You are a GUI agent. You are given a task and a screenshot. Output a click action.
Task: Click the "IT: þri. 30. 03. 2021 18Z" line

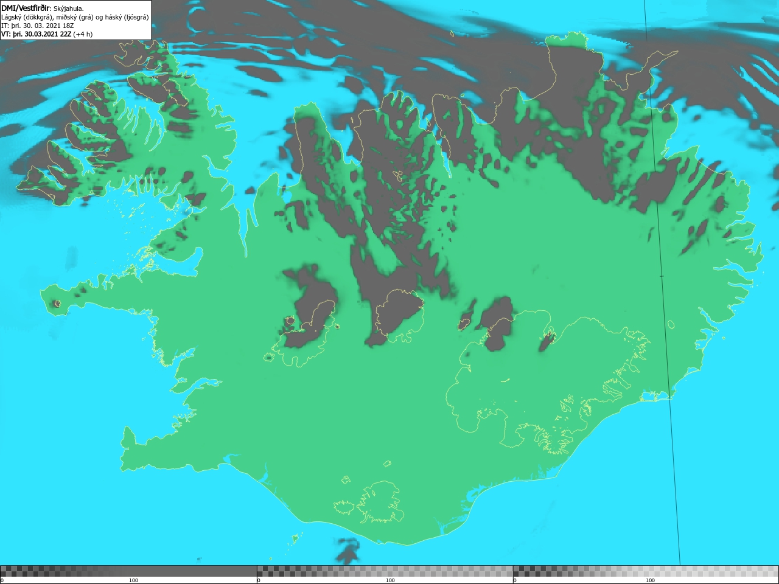click(x=38, y=26)
